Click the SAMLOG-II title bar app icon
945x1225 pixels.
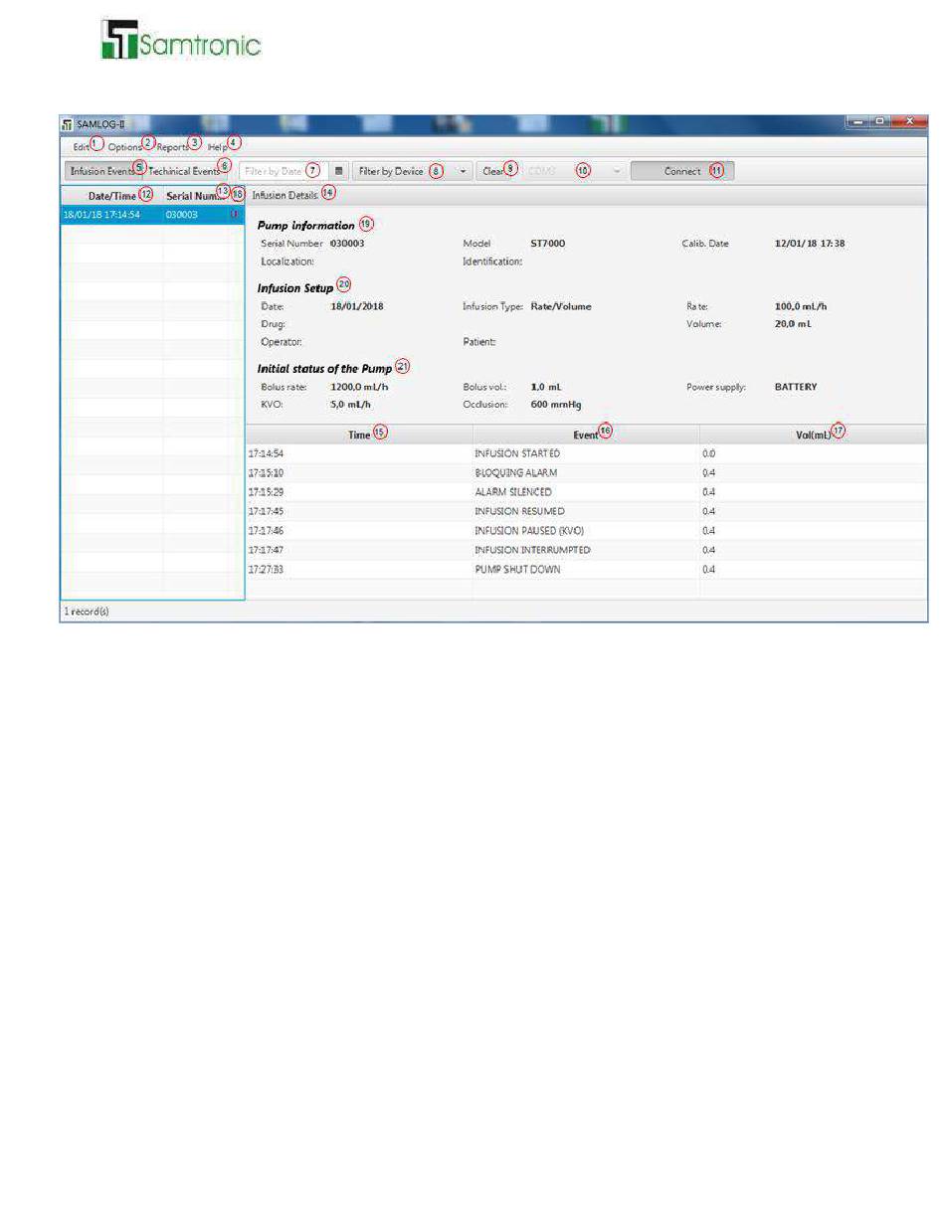click(68, 124)
